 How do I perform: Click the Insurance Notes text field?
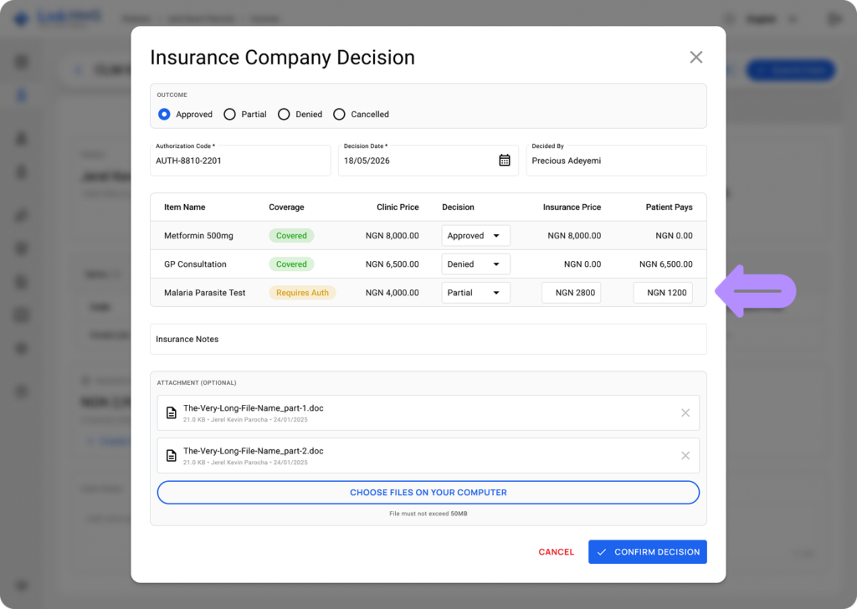click(x=428, y=339)
